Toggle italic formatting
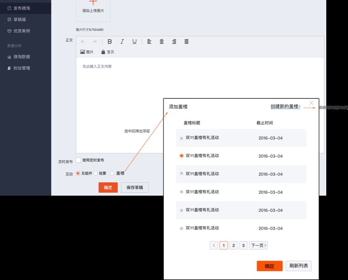The image size is (348, 280). pos(122,41)
